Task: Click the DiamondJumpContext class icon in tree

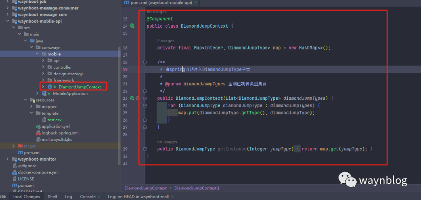Action: pos(50,87)
